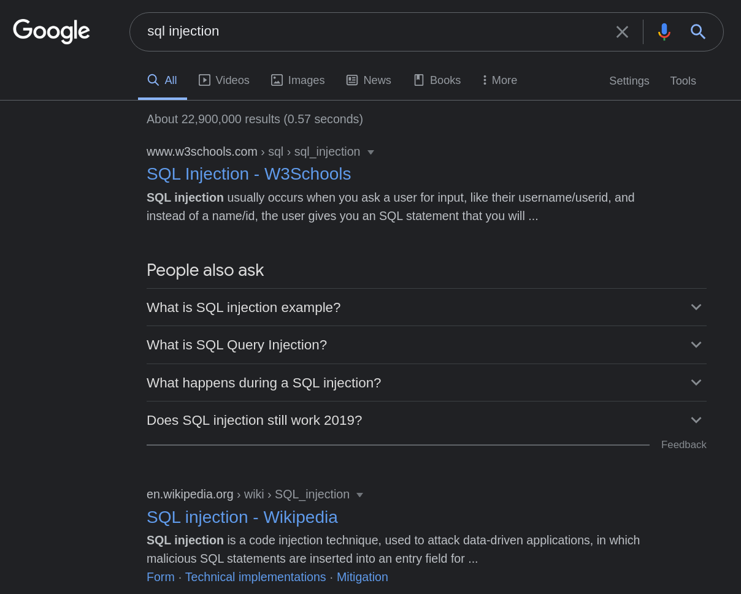Viewport: 741px width, 594px height.
Task: Clear the search box text
Action: [x=622, y=32]
